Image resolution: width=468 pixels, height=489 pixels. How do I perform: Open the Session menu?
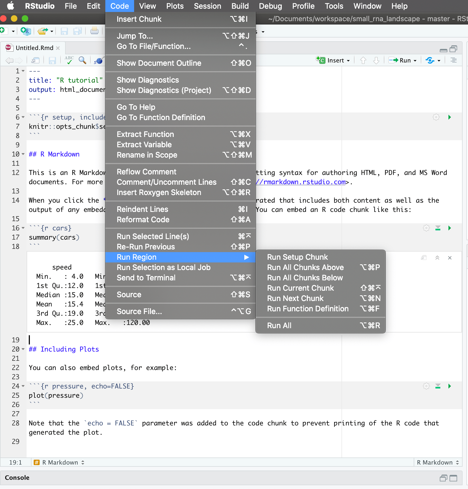[207, 6]
